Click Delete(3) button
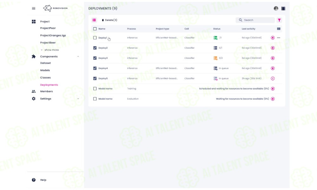This screenshot has width=317, height=190. 109,20
